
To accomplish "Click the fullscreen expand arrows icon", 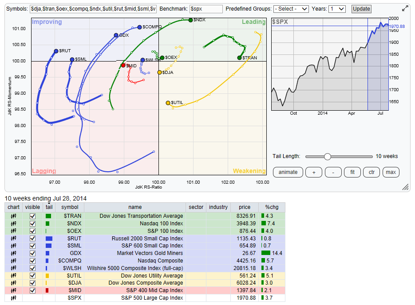I will (405, 9).
